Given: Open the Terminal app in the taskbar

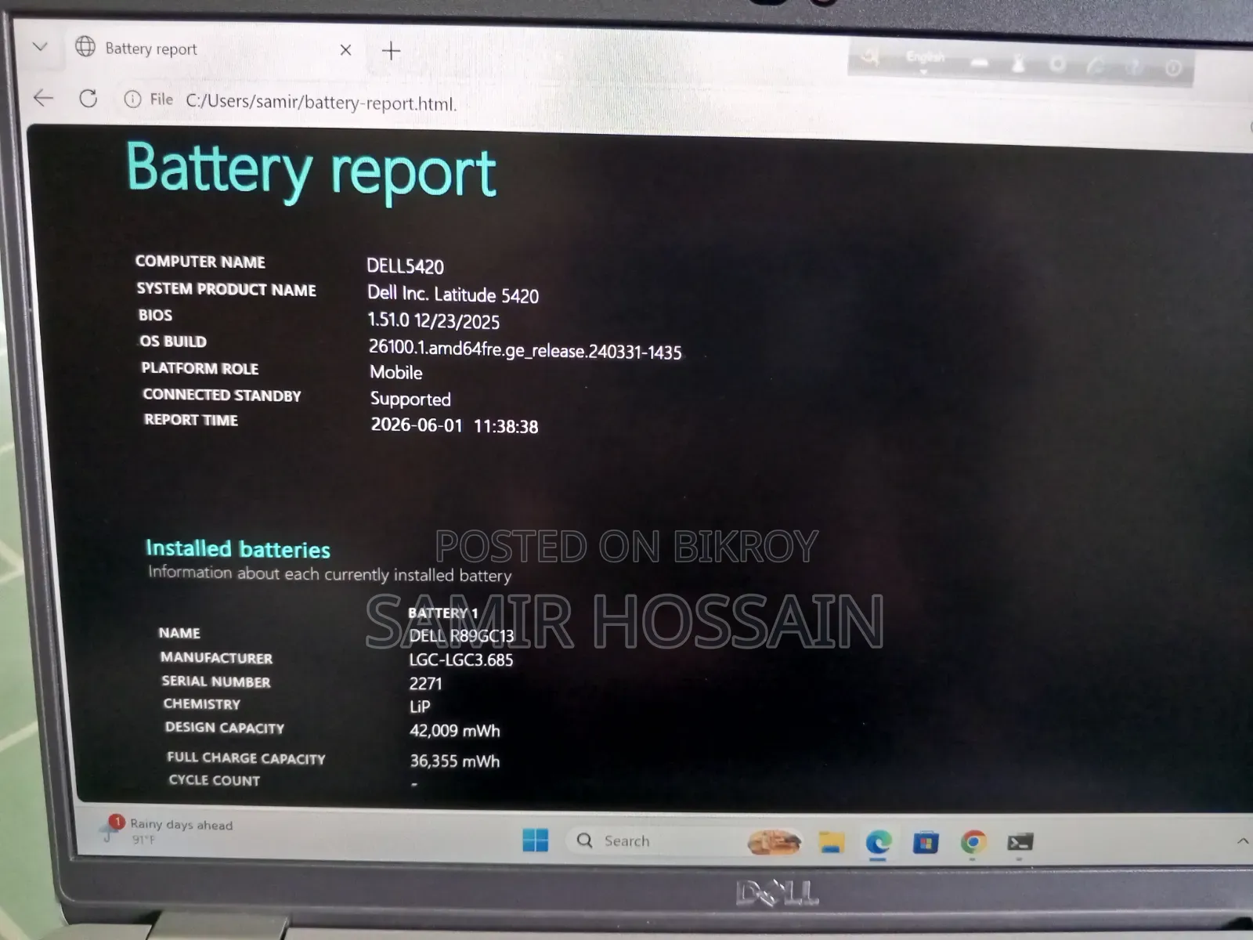Looking at the screenshot, I should point(1020,843).
